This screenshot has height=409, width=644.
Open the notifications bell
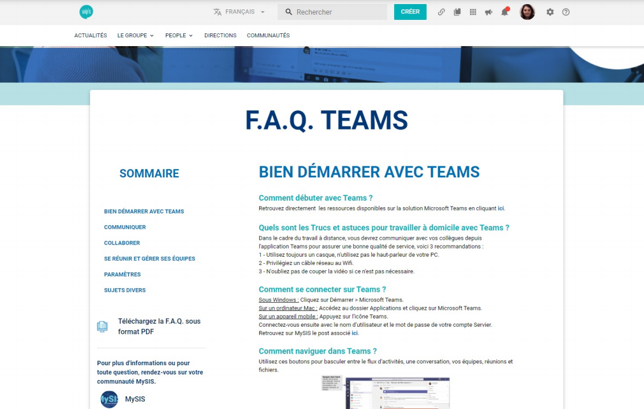505,12
